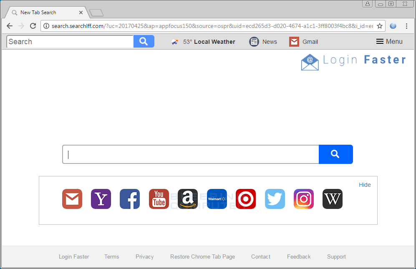Go back to the previous page
This screenshot has height=269, width=416.
(x=10, y=26)
